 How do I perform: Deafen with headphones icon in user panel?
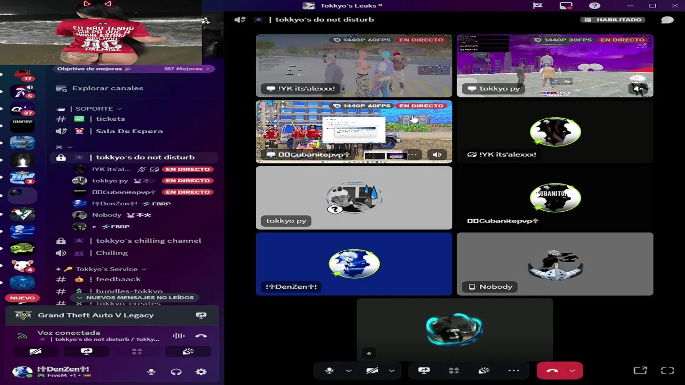[176, 372]
